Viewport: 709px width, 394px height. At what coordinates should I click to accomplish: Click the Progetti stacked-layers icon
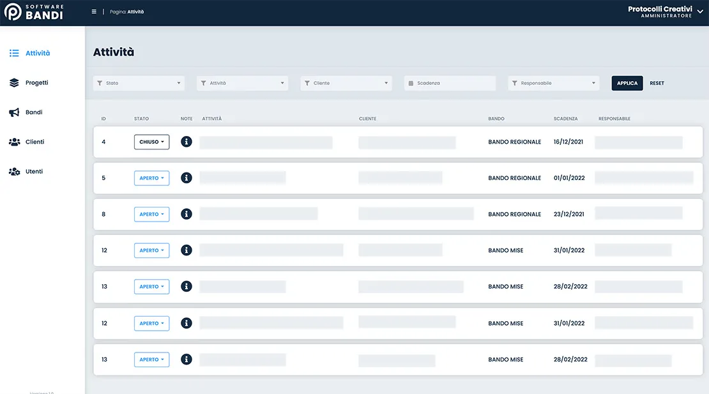[14, 82]
